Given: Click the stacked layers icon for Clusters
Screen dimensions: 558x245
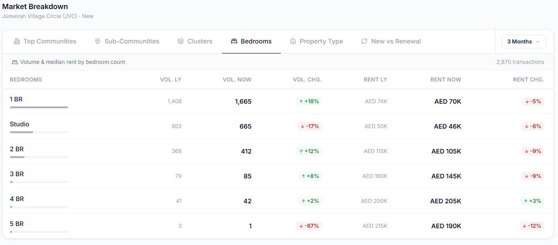Looking at the screenshot, I should pyautogui.click(x=180, y=41).
